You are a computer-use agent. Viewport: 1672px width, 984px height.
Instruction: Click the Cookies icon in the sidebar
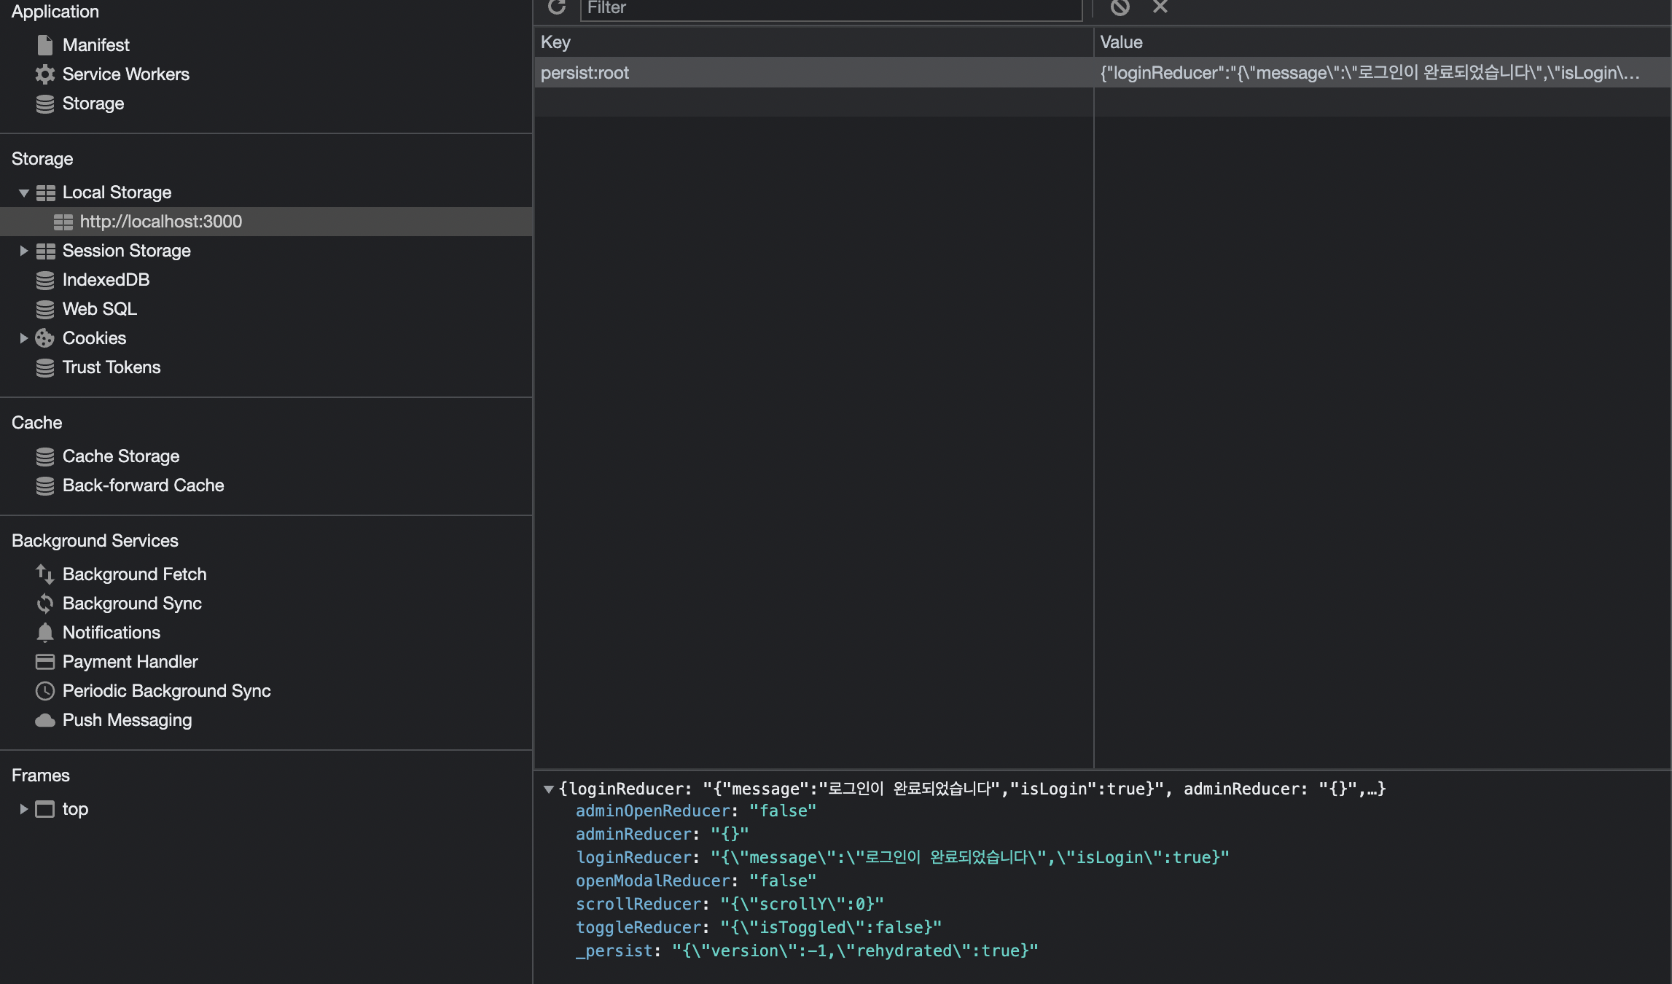click(45, 338)
